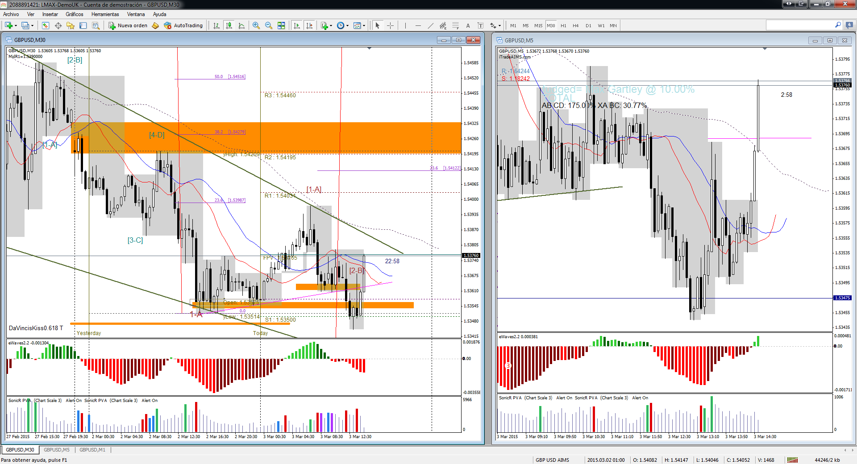The image size is (857, 464).
Task: Select the zoom out magnifier icon
Action: click(x=269, y=25)
